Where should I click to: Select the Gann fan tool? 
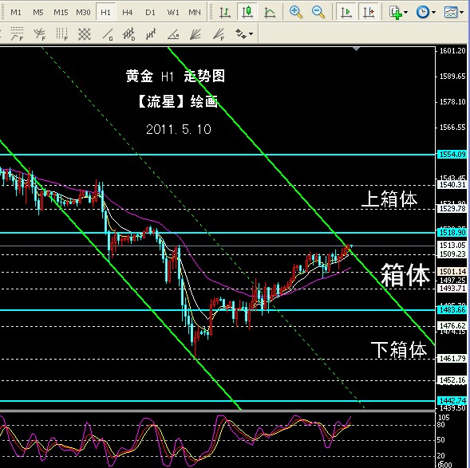(x=196, y=34)
